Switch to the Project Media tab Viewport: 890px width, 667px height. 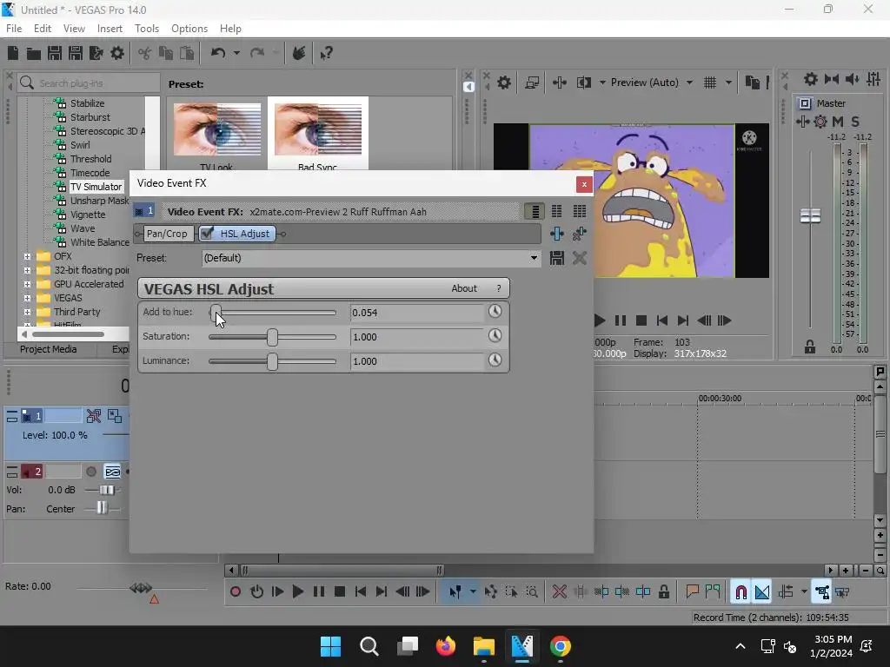(x=49, y=349)
